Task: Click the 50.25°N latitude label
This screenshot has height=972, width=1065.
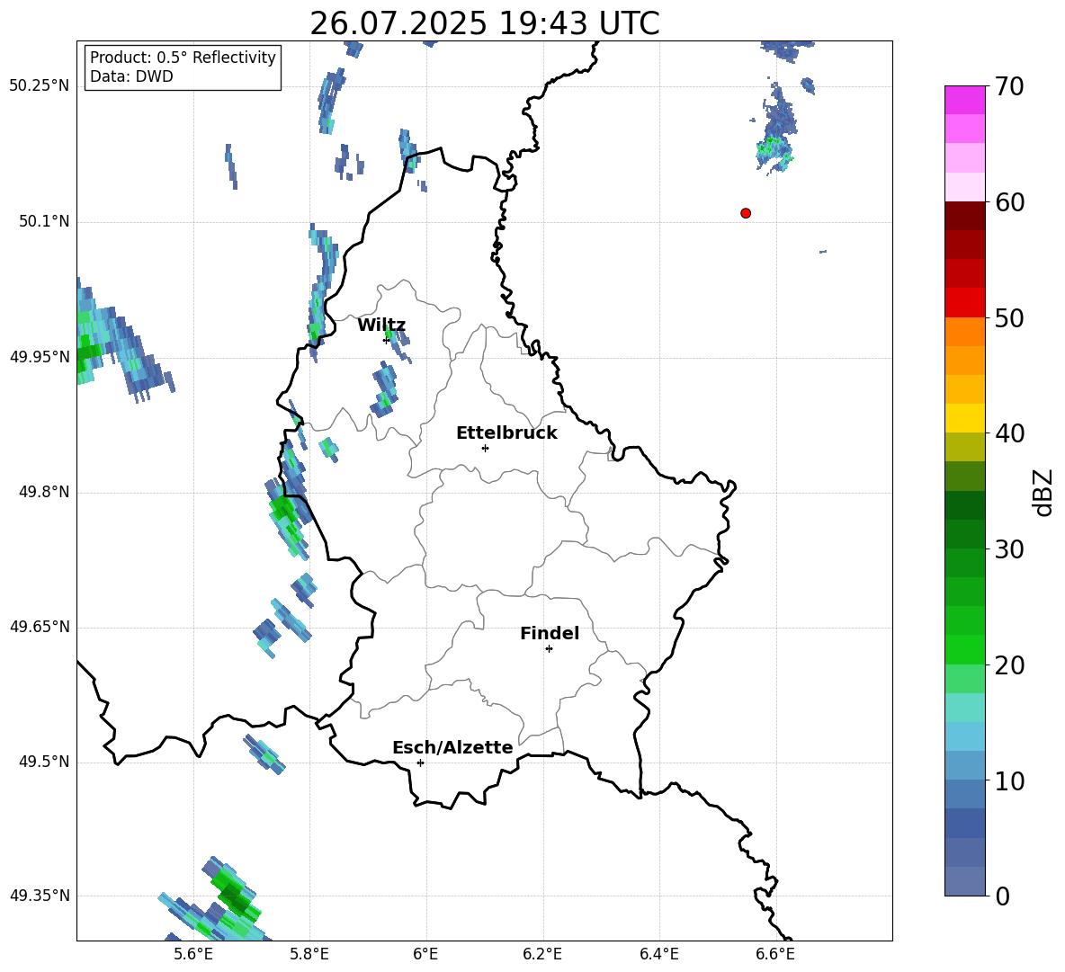Action: [40, 86]
